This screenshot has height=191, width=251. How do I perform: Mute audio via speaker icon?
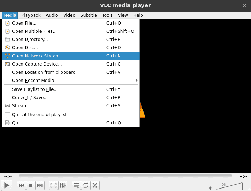(211, 188)
